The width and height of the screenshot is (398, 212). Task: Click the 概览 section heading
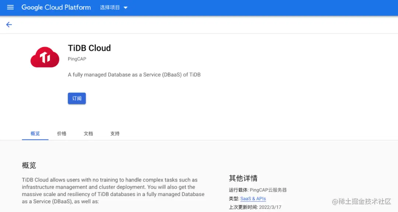click(x=29, y=165)
